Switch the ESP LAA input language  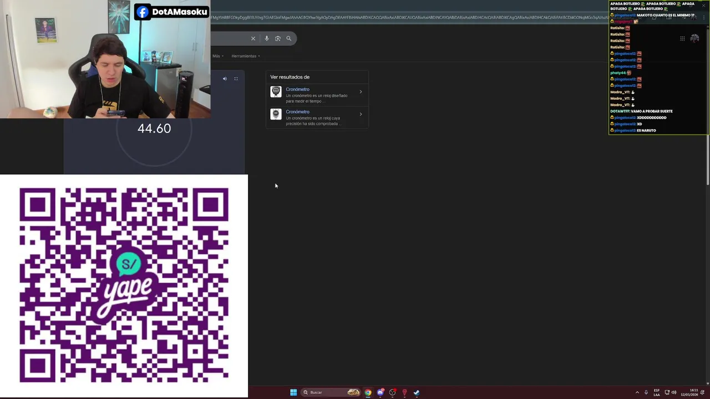point(657,392)
